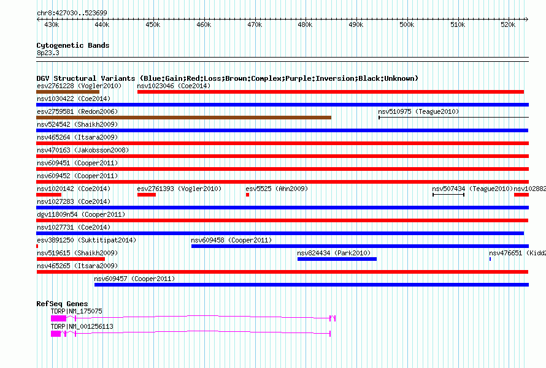Click the nsv824434 (Park2010) label text

pos(334,253)
